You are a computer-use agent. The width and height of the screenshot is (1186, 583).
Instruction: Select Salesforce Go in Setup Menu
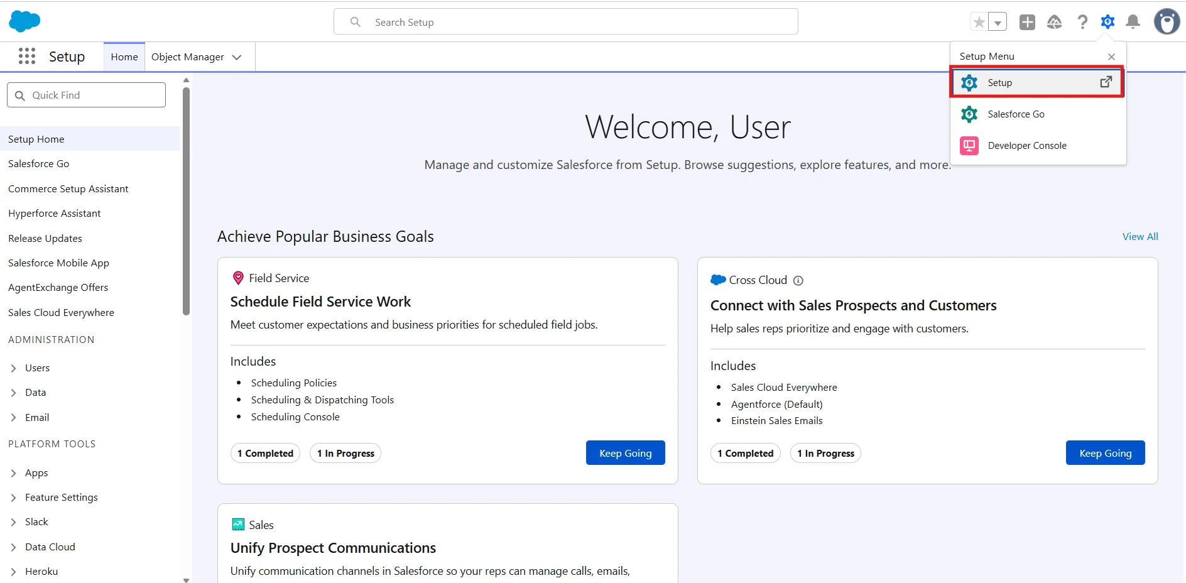coord(1037,114)
